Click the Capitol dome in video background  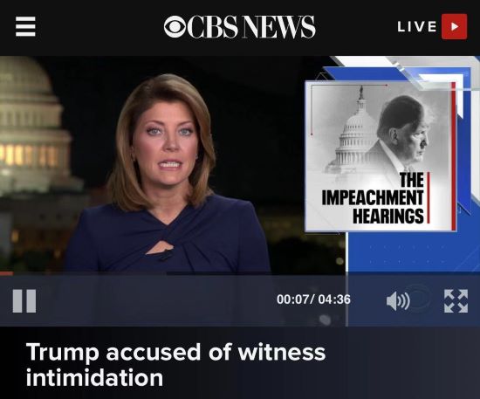point(34,128)
